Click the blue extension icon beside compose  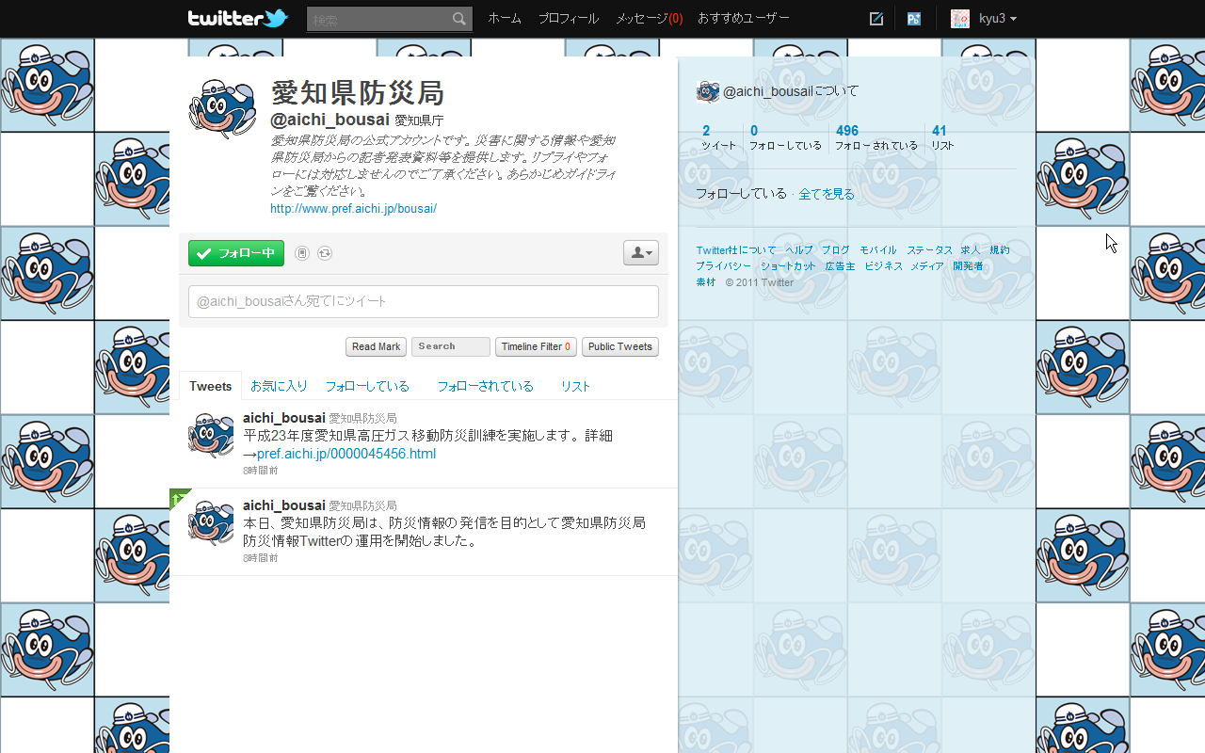click(913, 19)
